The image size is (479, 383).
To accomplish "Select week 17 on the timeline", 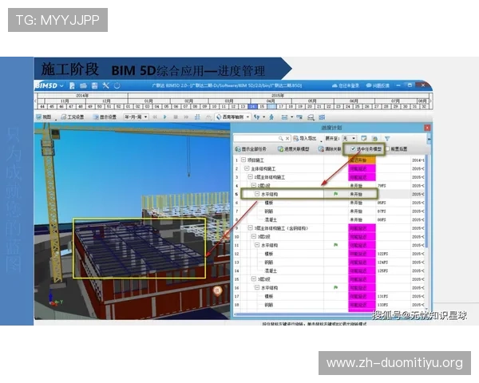I will [281, 107].
